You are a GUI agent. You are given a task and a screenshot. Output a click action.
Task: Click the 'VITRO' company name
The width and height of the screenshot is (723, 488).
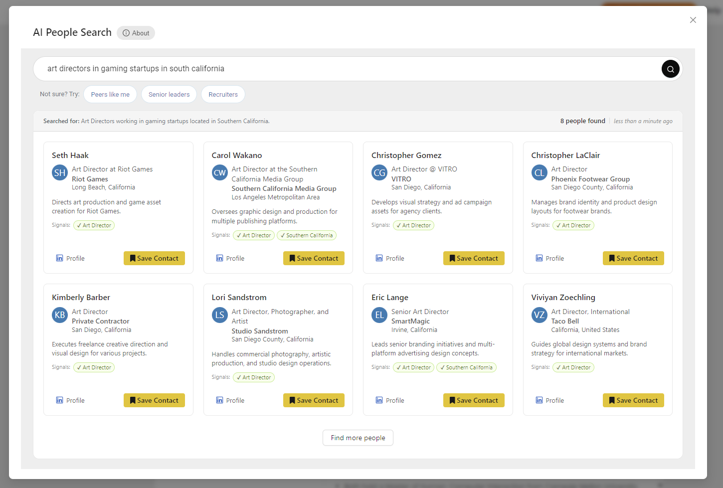(401, 179)
